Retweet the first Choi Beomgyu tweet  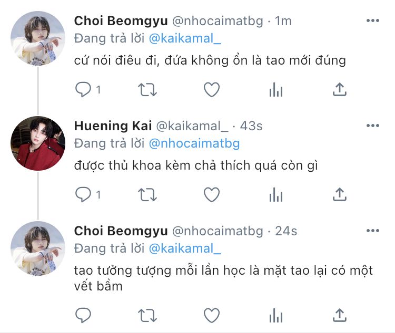147,90
